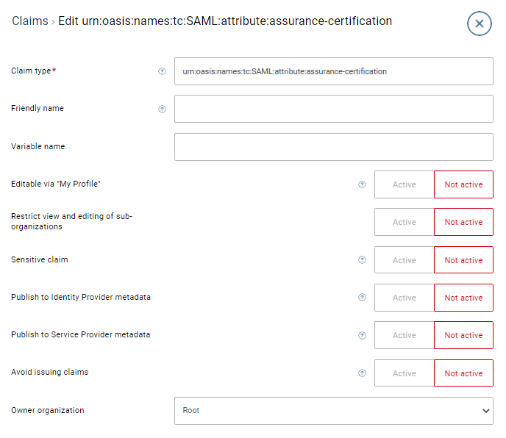Close the Edit claim dialog
The image size is (506, 438).
tap(479, 24)
